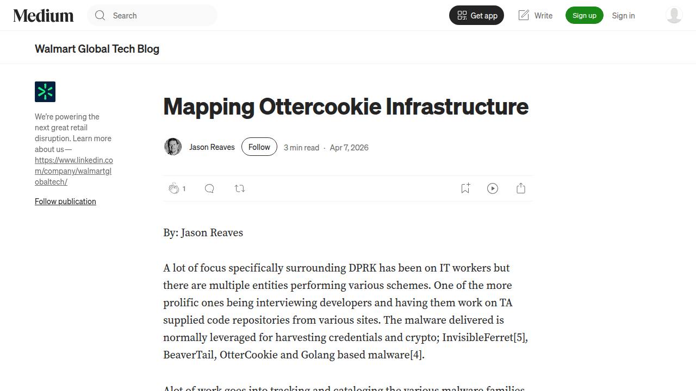Click the By: Jason Reaves byline

click(203, 232)
